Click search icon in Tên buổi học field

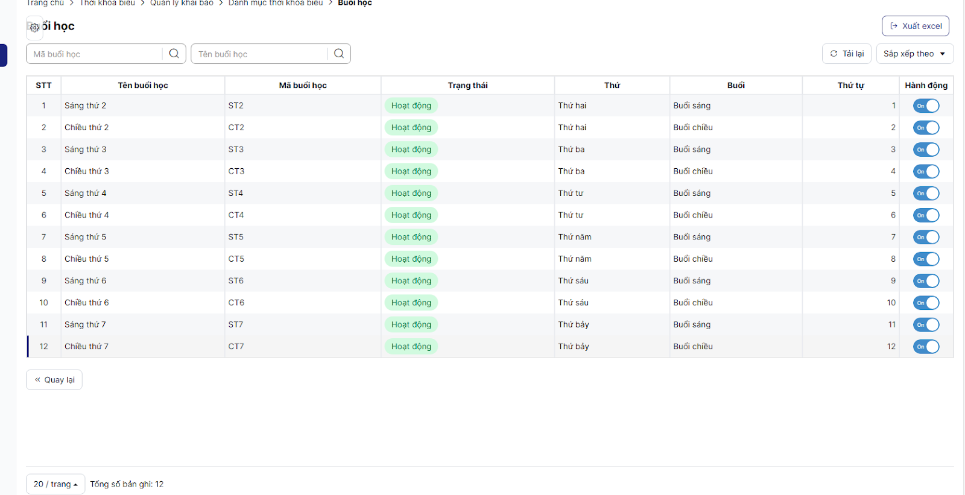[x=339, y=54]
